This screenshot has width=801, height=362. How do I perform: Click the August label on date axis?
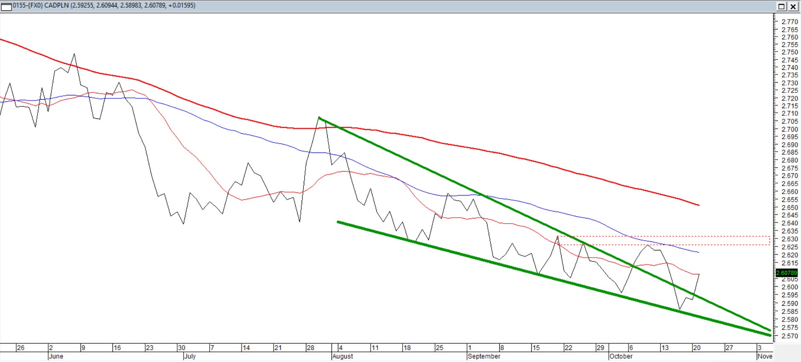point(343,356)
